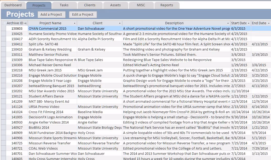
Task: Open the End Date column filter dropdown
Action: click(x=269, y=23)
